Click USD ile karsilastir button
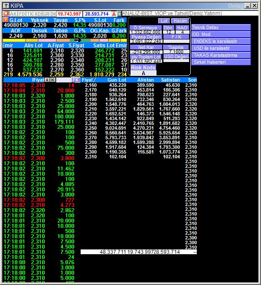This screenshot has width=261, height=285. [x=221, y=48]
